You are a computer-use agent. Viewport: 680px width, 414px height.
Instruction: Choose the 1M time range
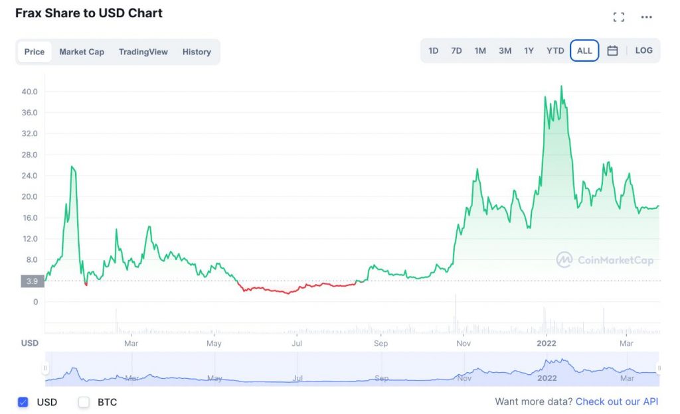(x=480, y=51)
